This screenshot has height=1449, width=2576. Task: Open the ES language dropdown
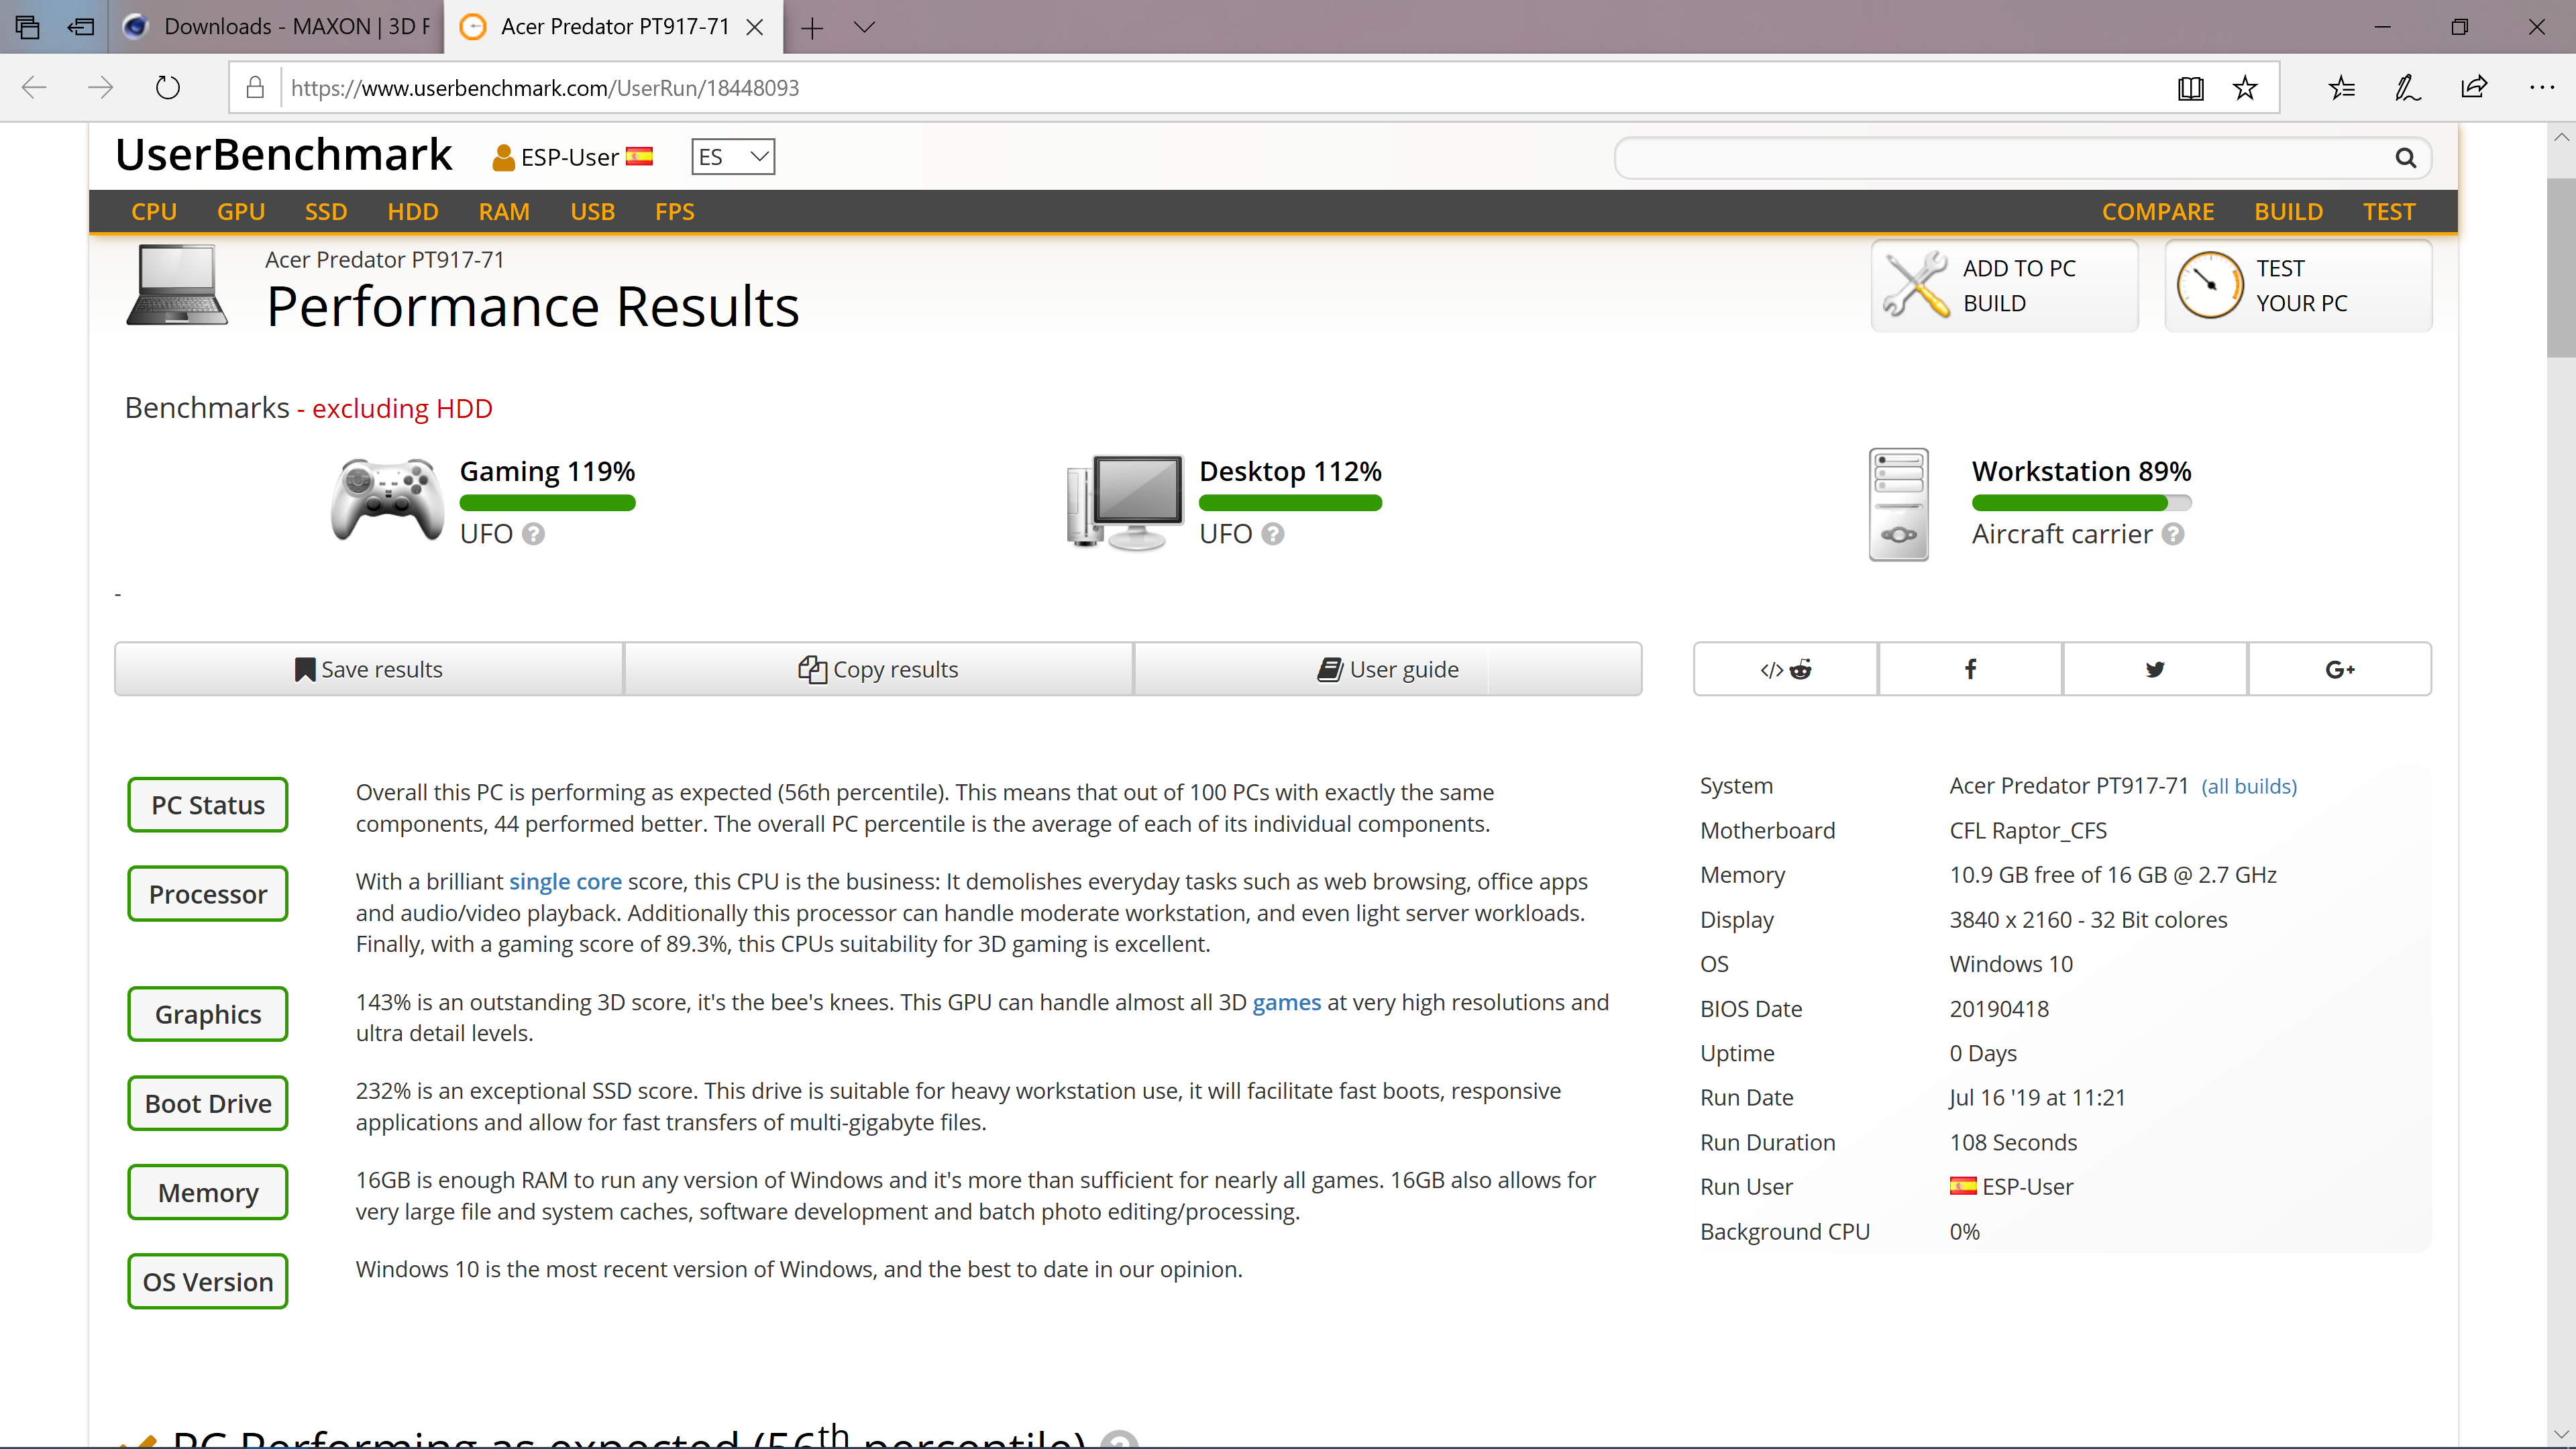(x=733, y=157)
